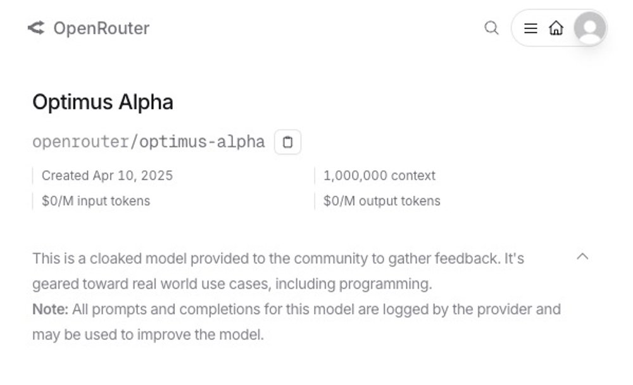This screenshot has width=633, height=385.
Task: Collapse the model description chevron
Action: pos(582,256)
